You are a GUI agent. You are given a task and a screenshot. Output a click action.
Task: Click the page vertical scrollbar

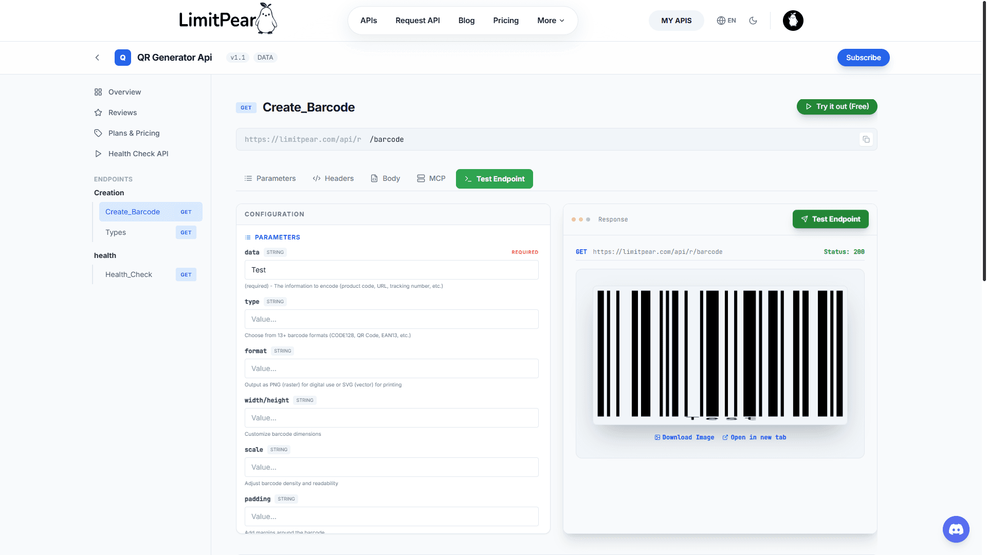click(984, 141)
